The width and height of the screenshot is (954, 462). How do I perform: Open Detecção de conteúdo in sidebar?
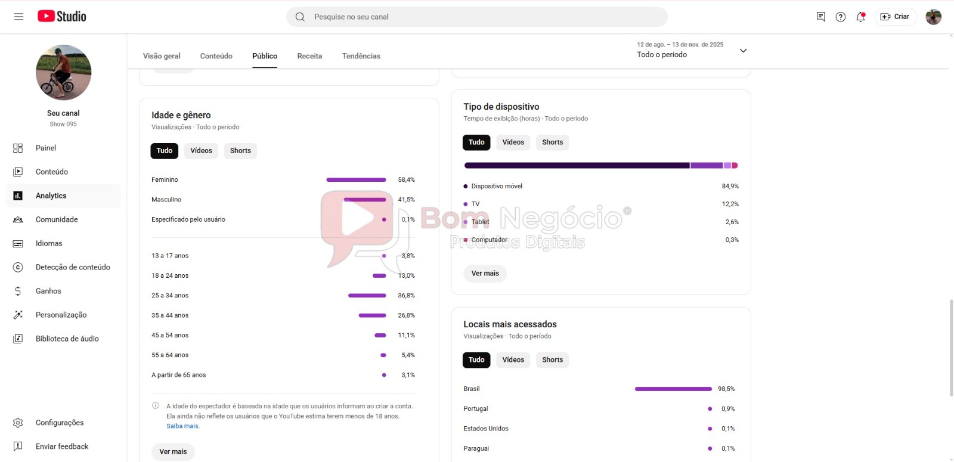pos(73,267)
